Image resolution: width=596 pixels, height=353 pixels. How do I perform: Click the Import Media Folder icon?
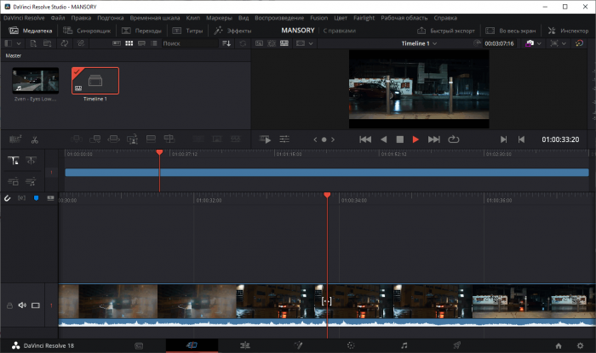(48, 43)
